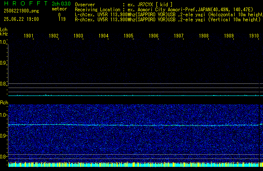The height and width of the screenshot is (171, 263).
Task: Click the 1901 time marker
Action: [28, 36]
